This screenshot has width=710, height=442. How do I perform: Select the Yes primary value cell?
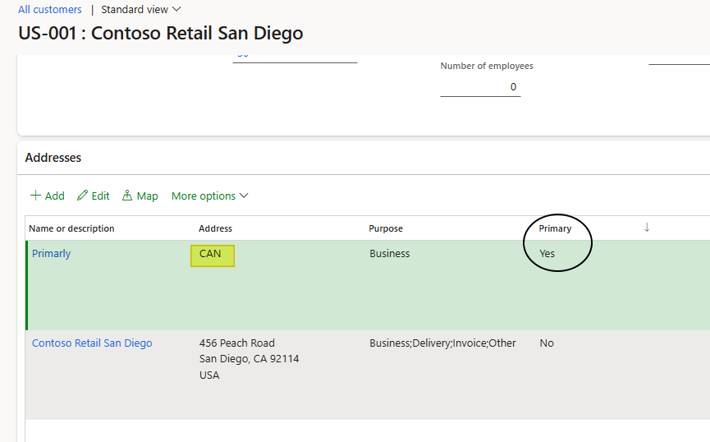(x=547, y=254)
